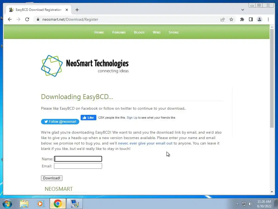Share this page icon
The height and width of the screenshot is (209, 278).
click(x=223, y=20)
